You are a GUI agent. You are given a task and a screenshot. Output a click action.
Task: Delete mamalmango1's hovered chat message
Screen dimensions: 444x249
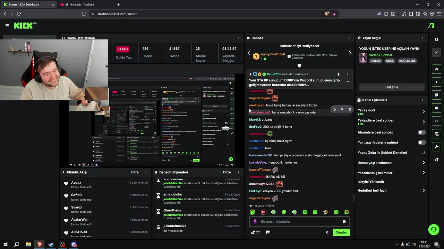pos(350,109)
